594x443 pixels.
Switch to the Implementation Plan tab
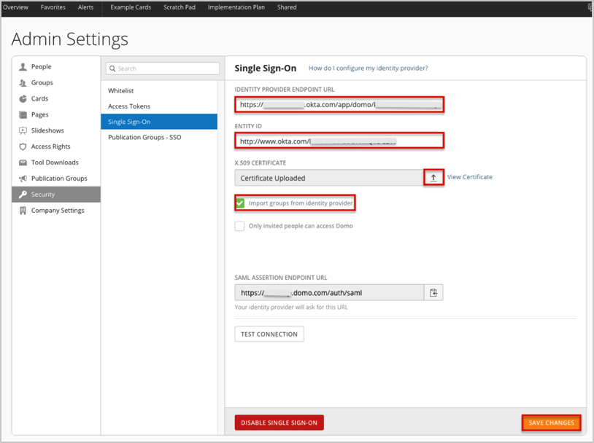236,7
